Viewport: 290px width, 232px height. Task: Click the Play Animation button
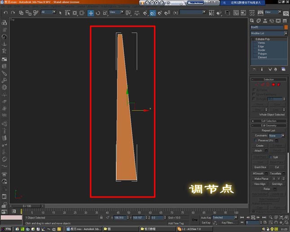pyautogui.click(x=253, y=217)
